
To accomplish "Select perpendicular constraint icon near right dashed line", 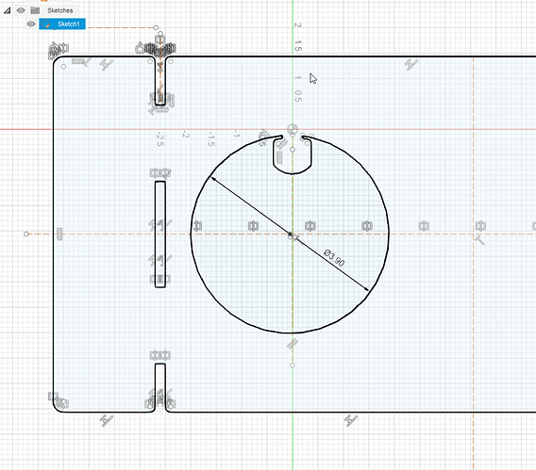I will 479,240.
